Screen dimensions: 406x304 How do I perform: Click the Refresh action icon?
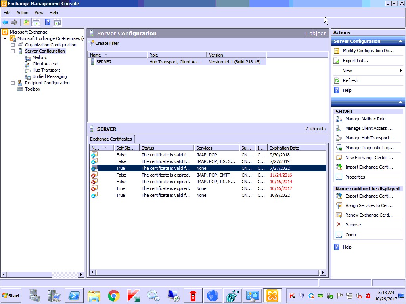point(337,80)
